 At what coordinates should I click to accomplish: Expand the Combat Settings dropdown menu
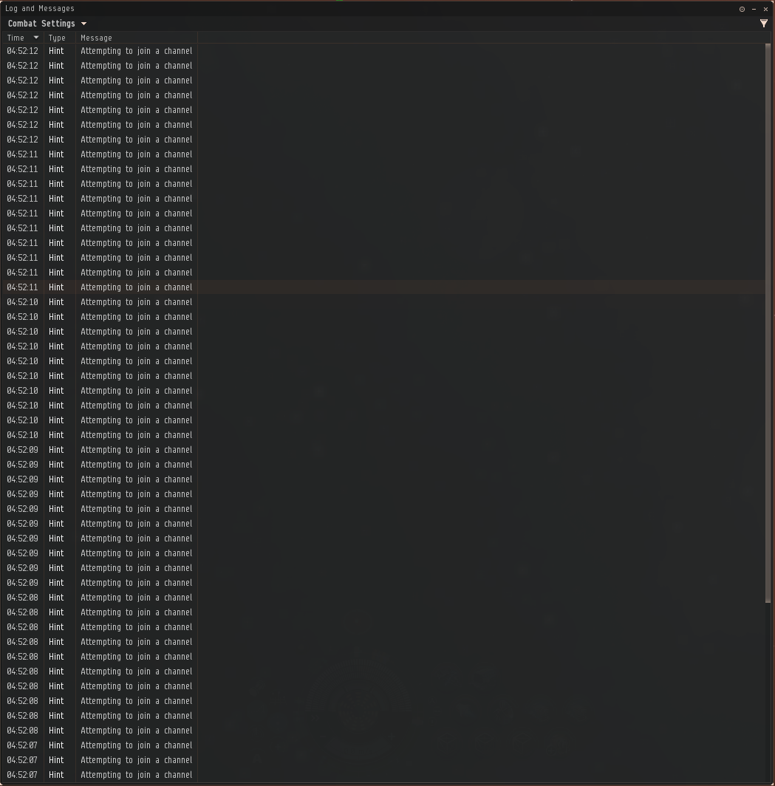[47, 24]
